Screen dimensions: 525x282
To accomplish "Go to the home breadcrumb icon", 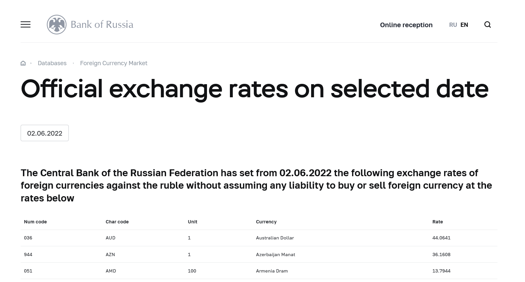I will coord(23,63).
